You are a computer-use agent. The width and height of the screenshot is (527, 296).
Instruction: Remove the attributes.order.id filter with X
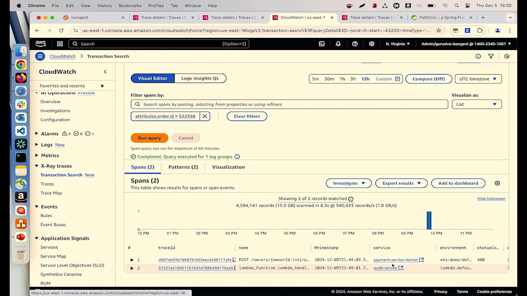click(205, 116)
